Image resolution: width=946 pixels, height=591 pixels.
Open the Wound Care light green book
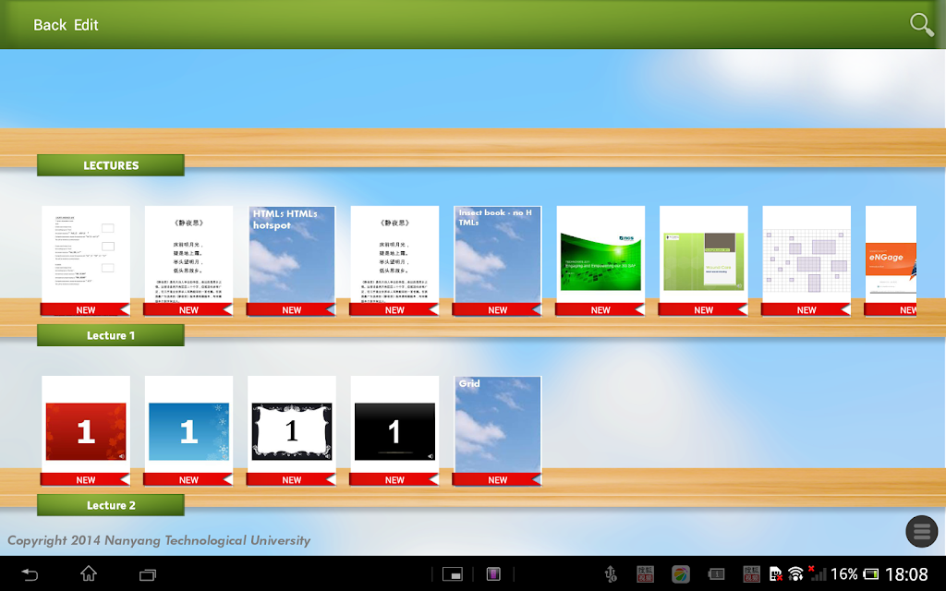703,260
